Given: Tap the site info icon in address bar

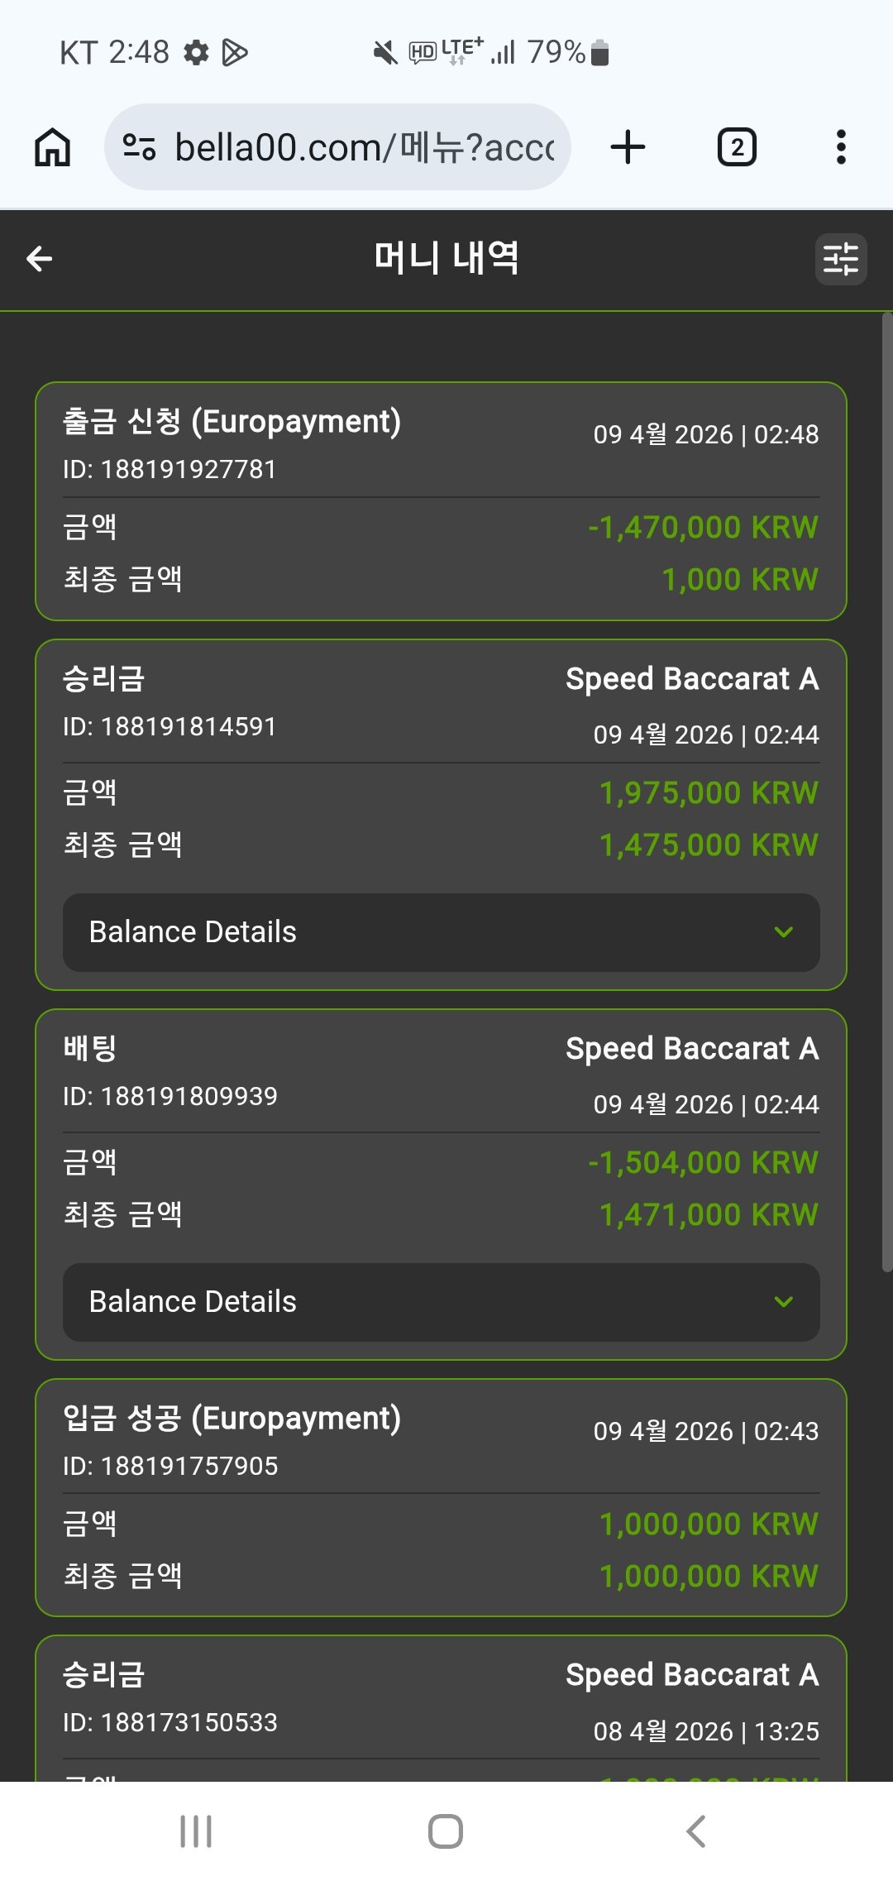Looking at the screenshot, I should 139,147.
